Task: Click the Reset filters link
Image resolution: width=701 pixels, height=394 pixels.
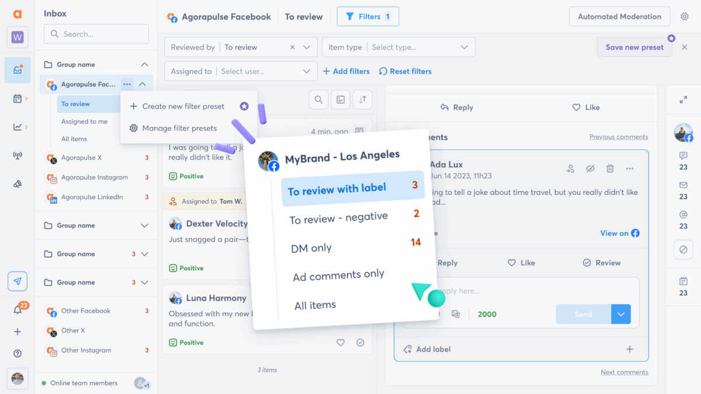Action: [x=405, y=71]
